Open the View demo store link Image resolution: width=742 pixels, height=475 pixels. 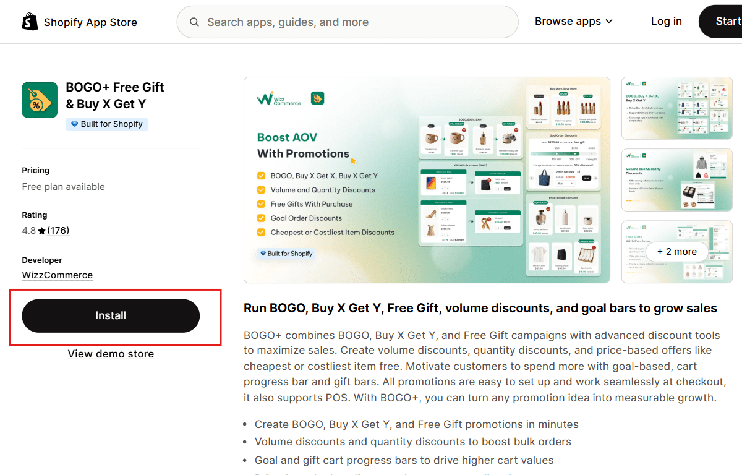point(111,354)
